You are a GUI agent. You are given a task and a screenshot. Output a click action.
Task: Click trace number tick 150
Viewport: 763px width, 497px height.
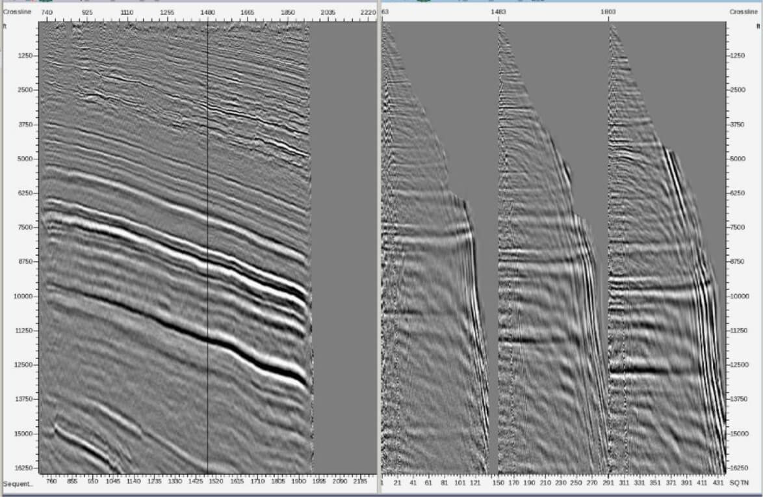[x=498, y=483]
